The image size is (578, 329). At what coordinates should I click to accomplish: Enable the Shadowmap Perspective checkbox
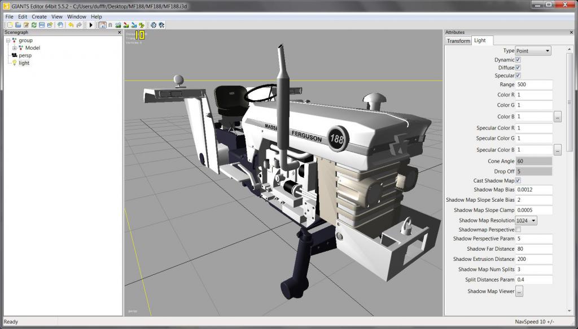pos(518,230)
